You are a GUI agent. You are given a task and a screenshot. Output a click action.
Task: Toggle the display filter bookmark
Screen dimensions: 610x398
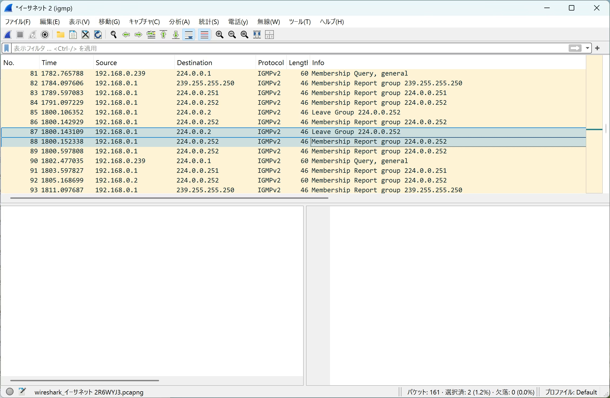[6, 48]
